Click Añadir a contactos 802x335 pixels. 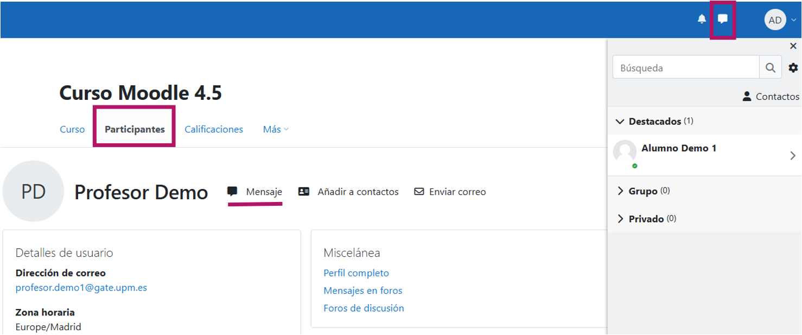coord(349,192)
